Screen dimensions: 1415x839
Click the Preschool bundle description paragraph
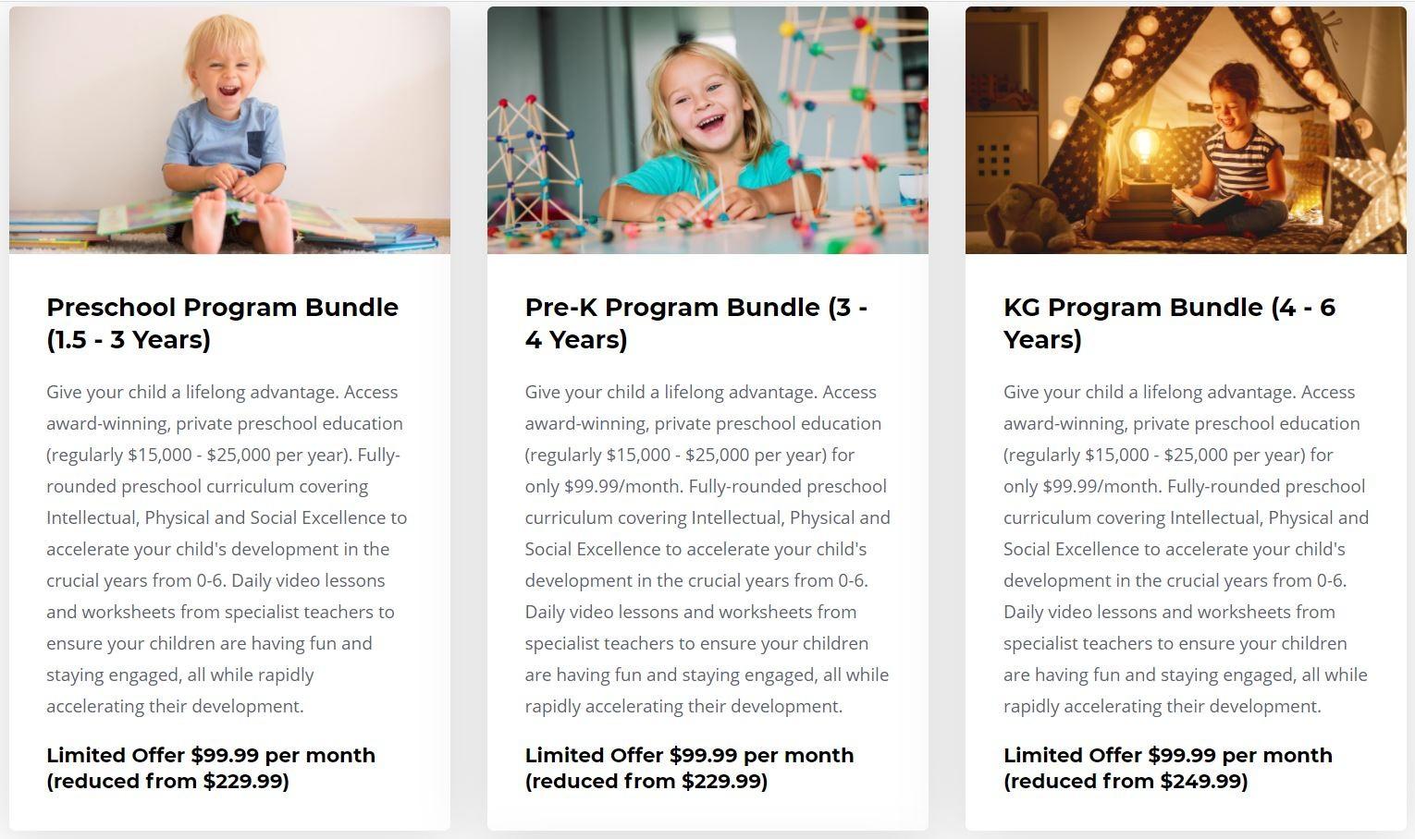click(x=227, y=549)
